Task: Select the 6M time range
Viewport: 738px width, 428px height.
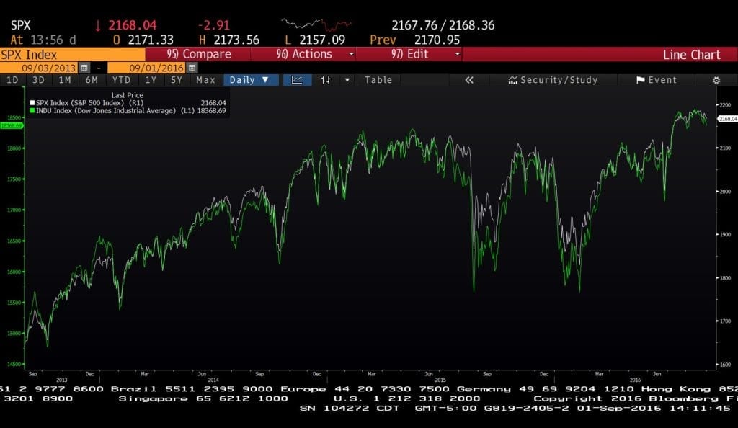Action: [92, 80]
